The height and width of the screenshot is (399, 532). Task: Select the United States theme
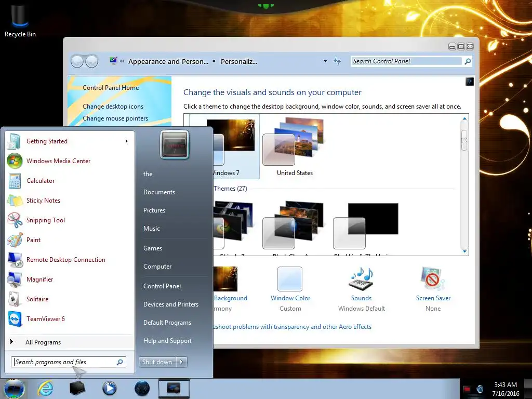(x=295, y=146)
